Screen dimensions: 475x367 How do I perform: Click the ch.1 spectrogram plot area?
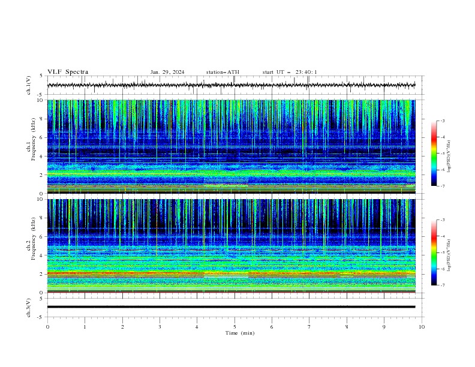(x=231, y=146)
